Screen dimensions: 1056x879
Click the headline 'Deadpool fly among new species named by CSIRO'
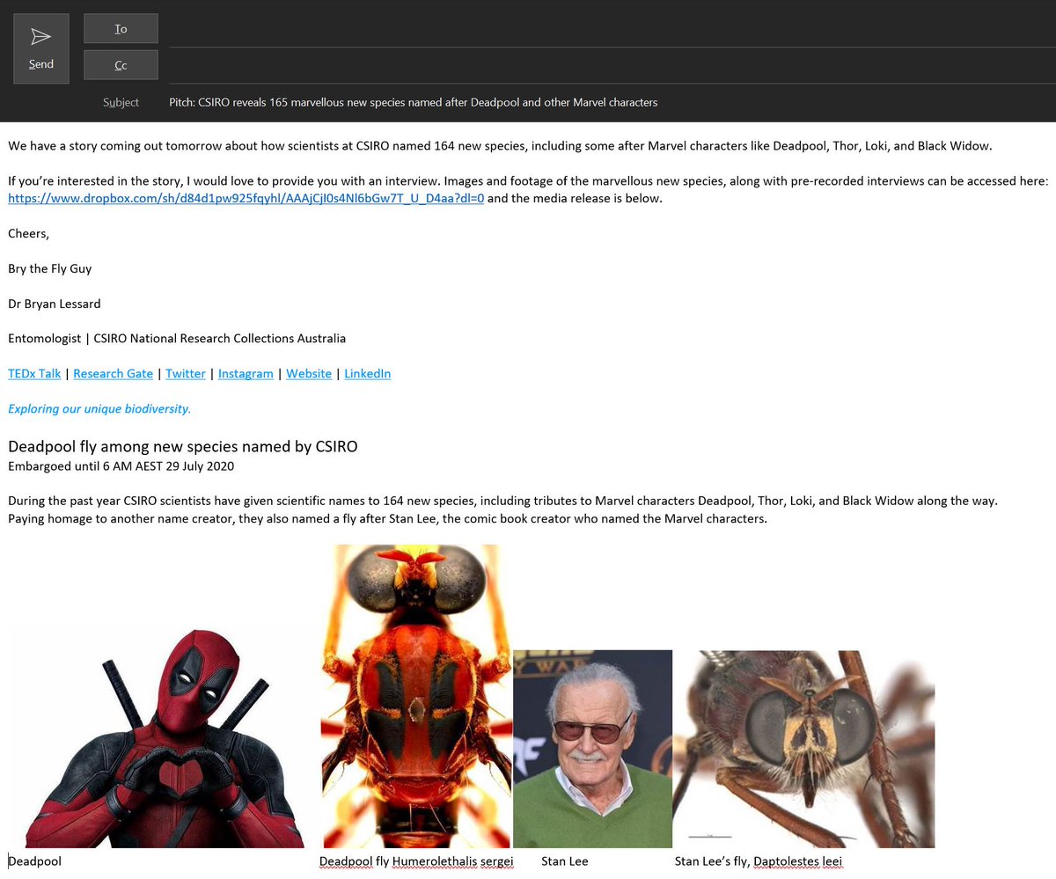[183, 446]
